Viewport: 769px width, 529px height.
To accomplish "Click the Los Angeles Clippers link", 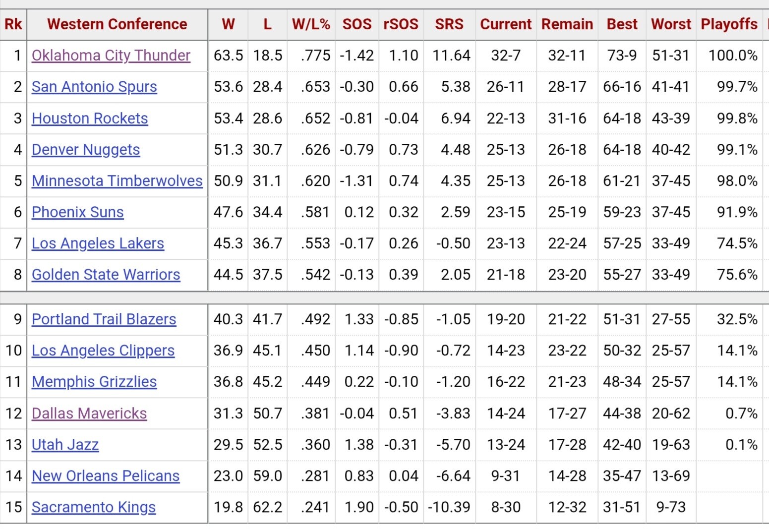I will pyautogui.click(x=103, y=351).
